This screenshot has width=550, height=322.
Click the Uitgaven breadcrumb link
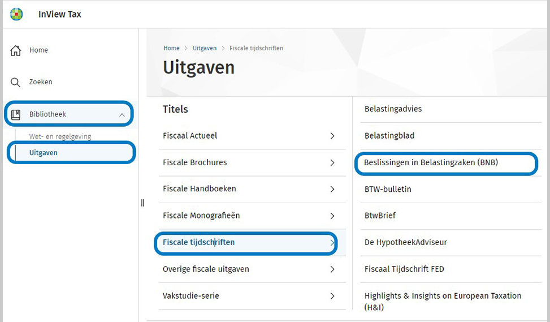pos(204,48)
